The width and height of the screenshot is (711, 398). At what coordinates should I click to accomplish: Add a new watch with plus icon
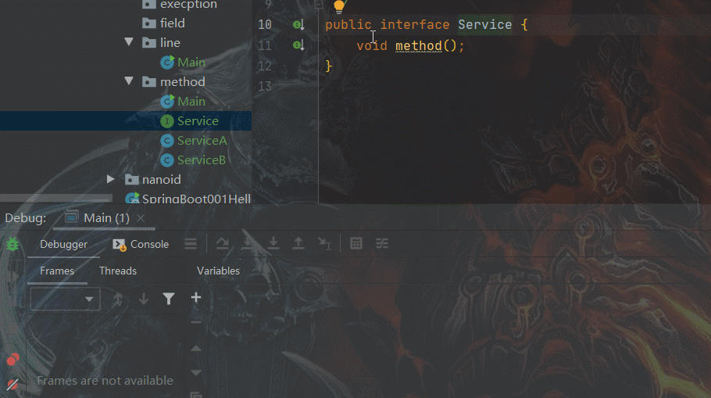coord(196,298)
